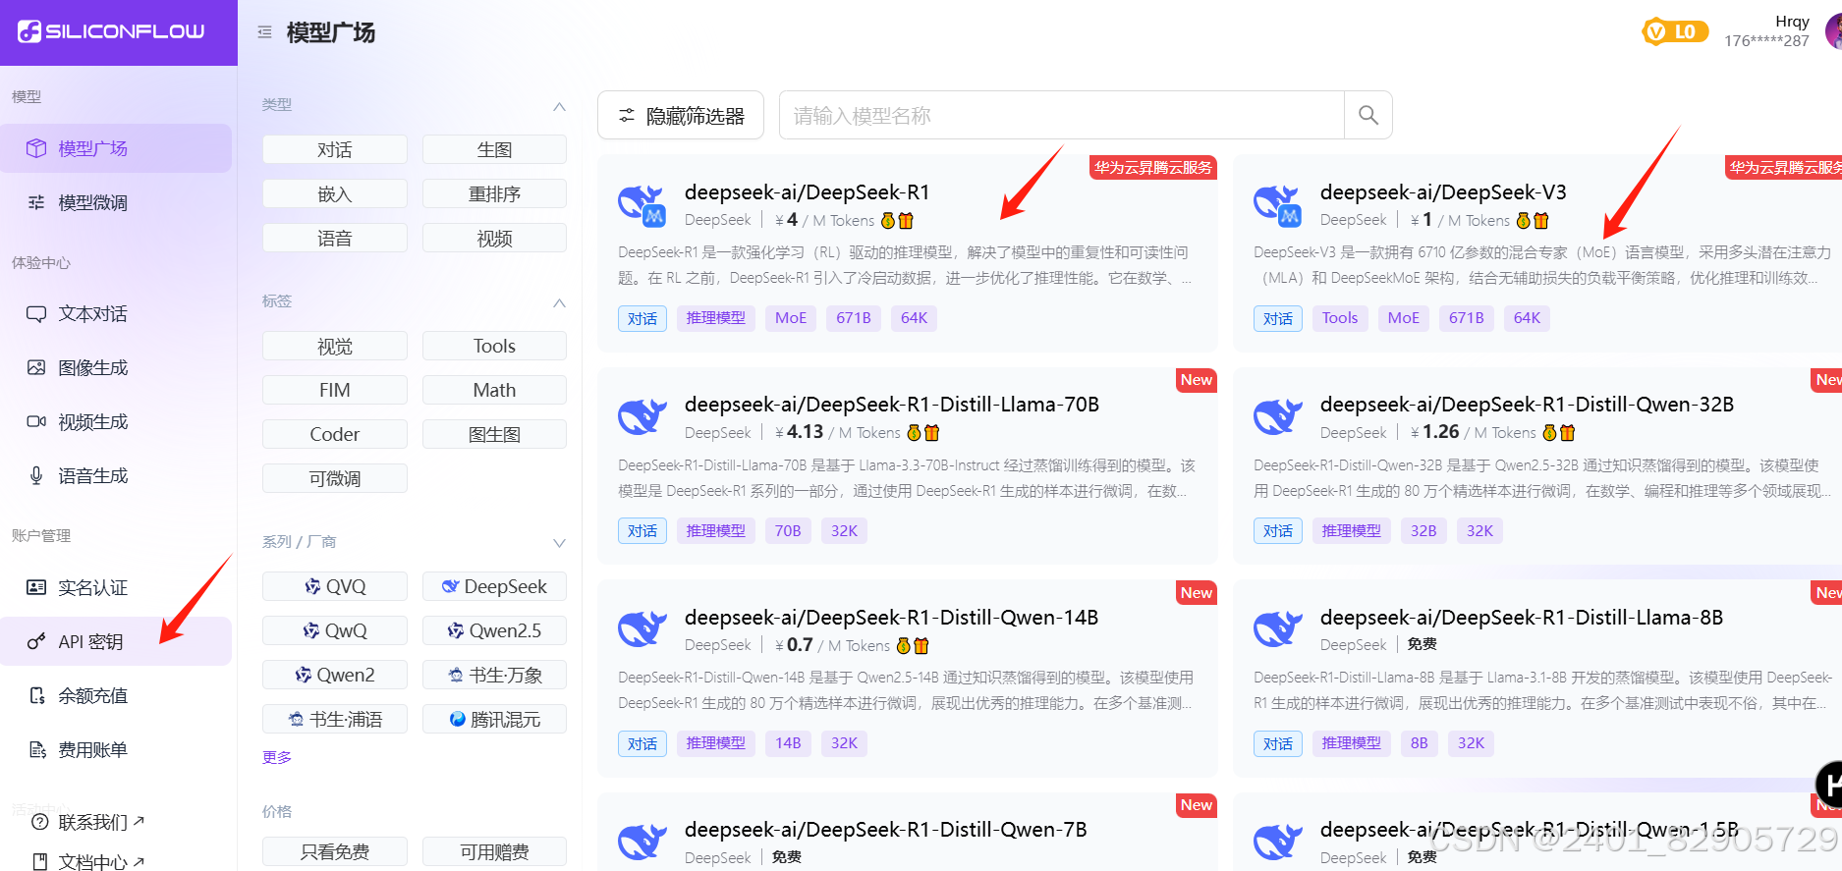The height and width of the screenshot is (871, 1842).
Task: Click the 余额充值 wallet icon
Action: tap(37, 695)
